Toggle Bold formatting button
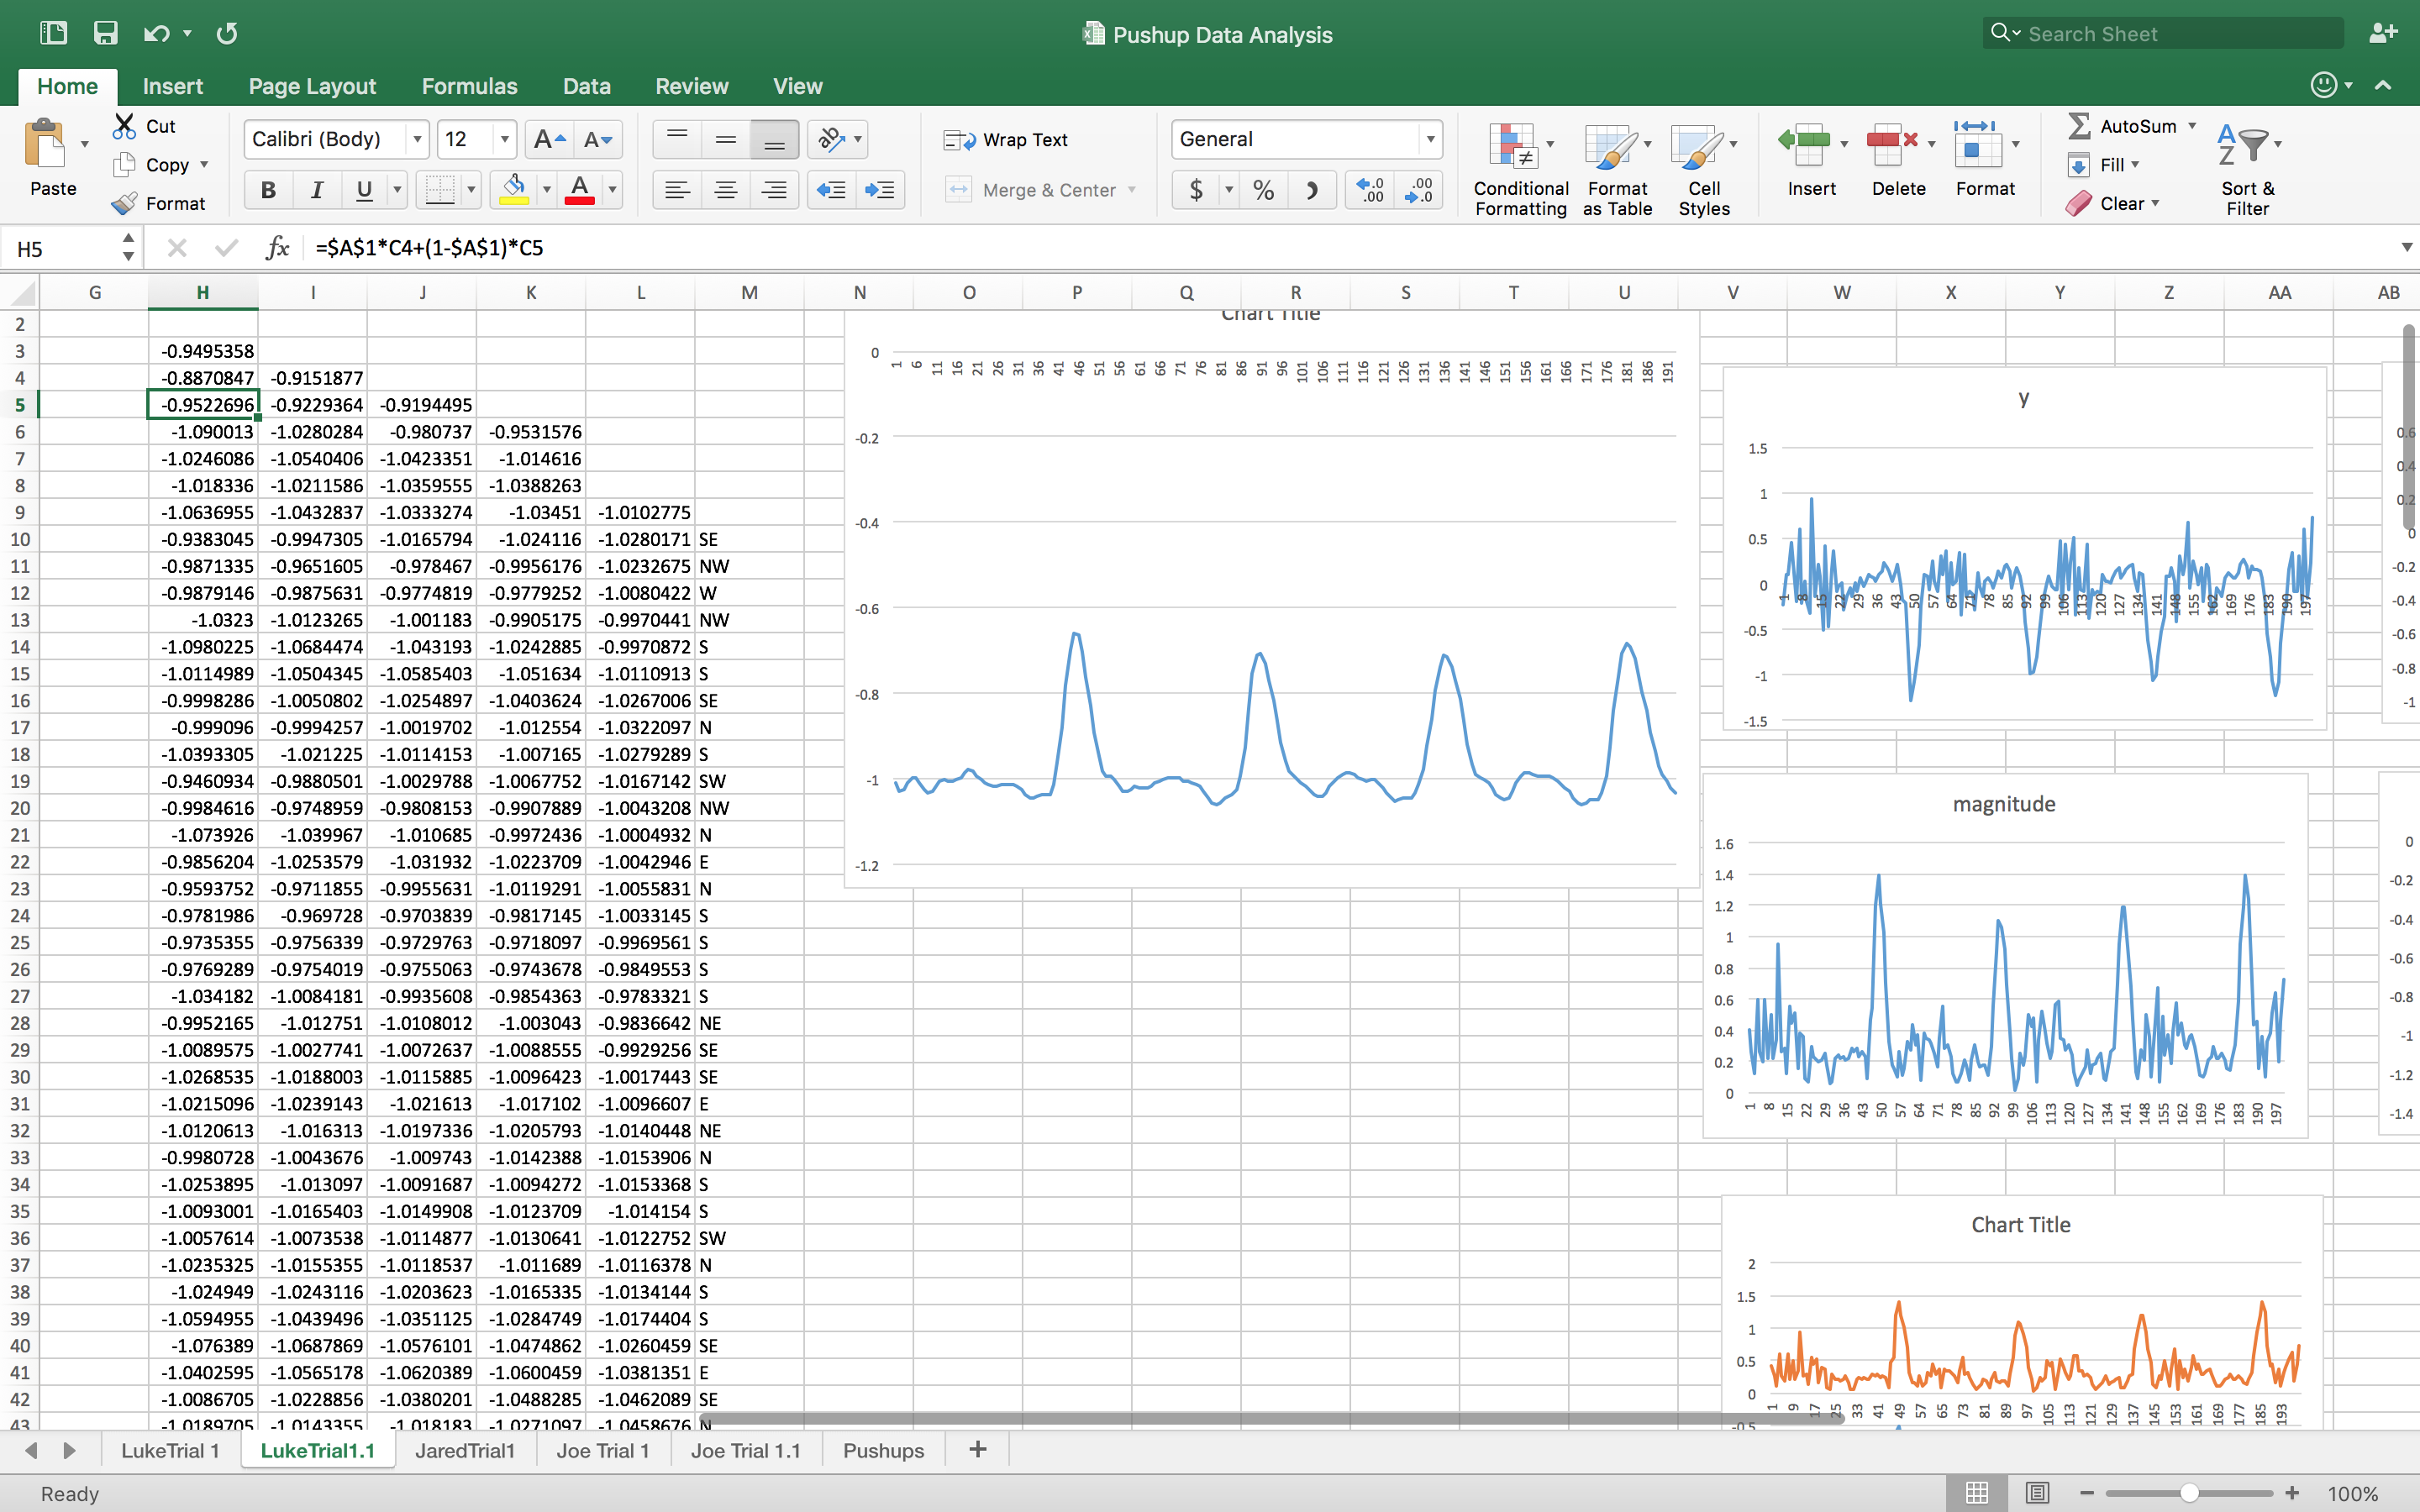 268,189
